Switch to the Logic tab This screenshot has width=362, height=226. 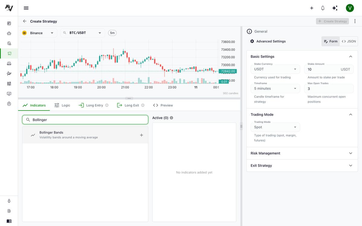62,105
